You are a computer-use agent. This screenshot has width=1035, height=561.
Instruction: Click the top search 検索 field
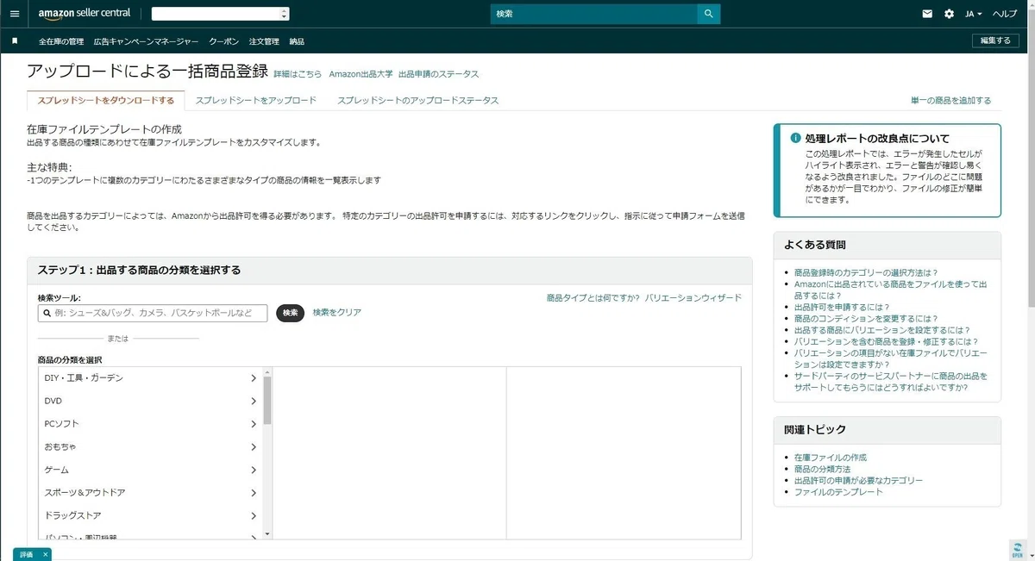[593, 14]
